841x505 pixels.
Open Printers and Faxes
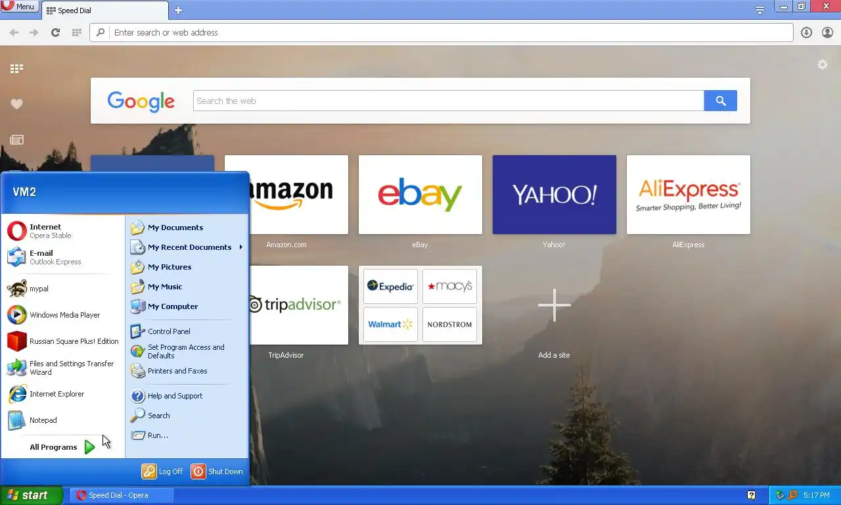click(x=187, y=371)
